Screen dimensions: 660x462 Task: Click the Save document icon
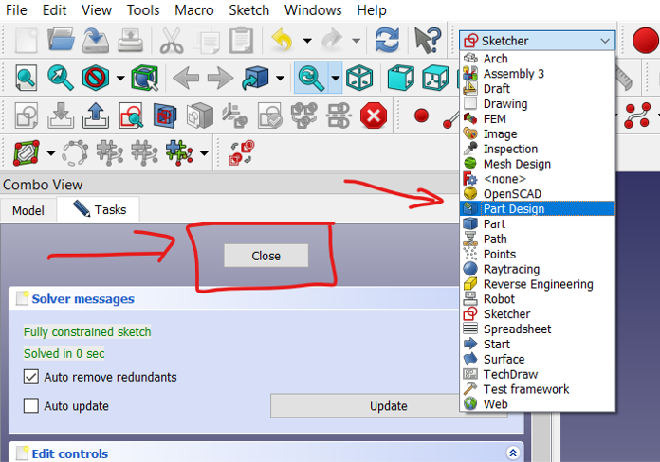pos(96,41)
